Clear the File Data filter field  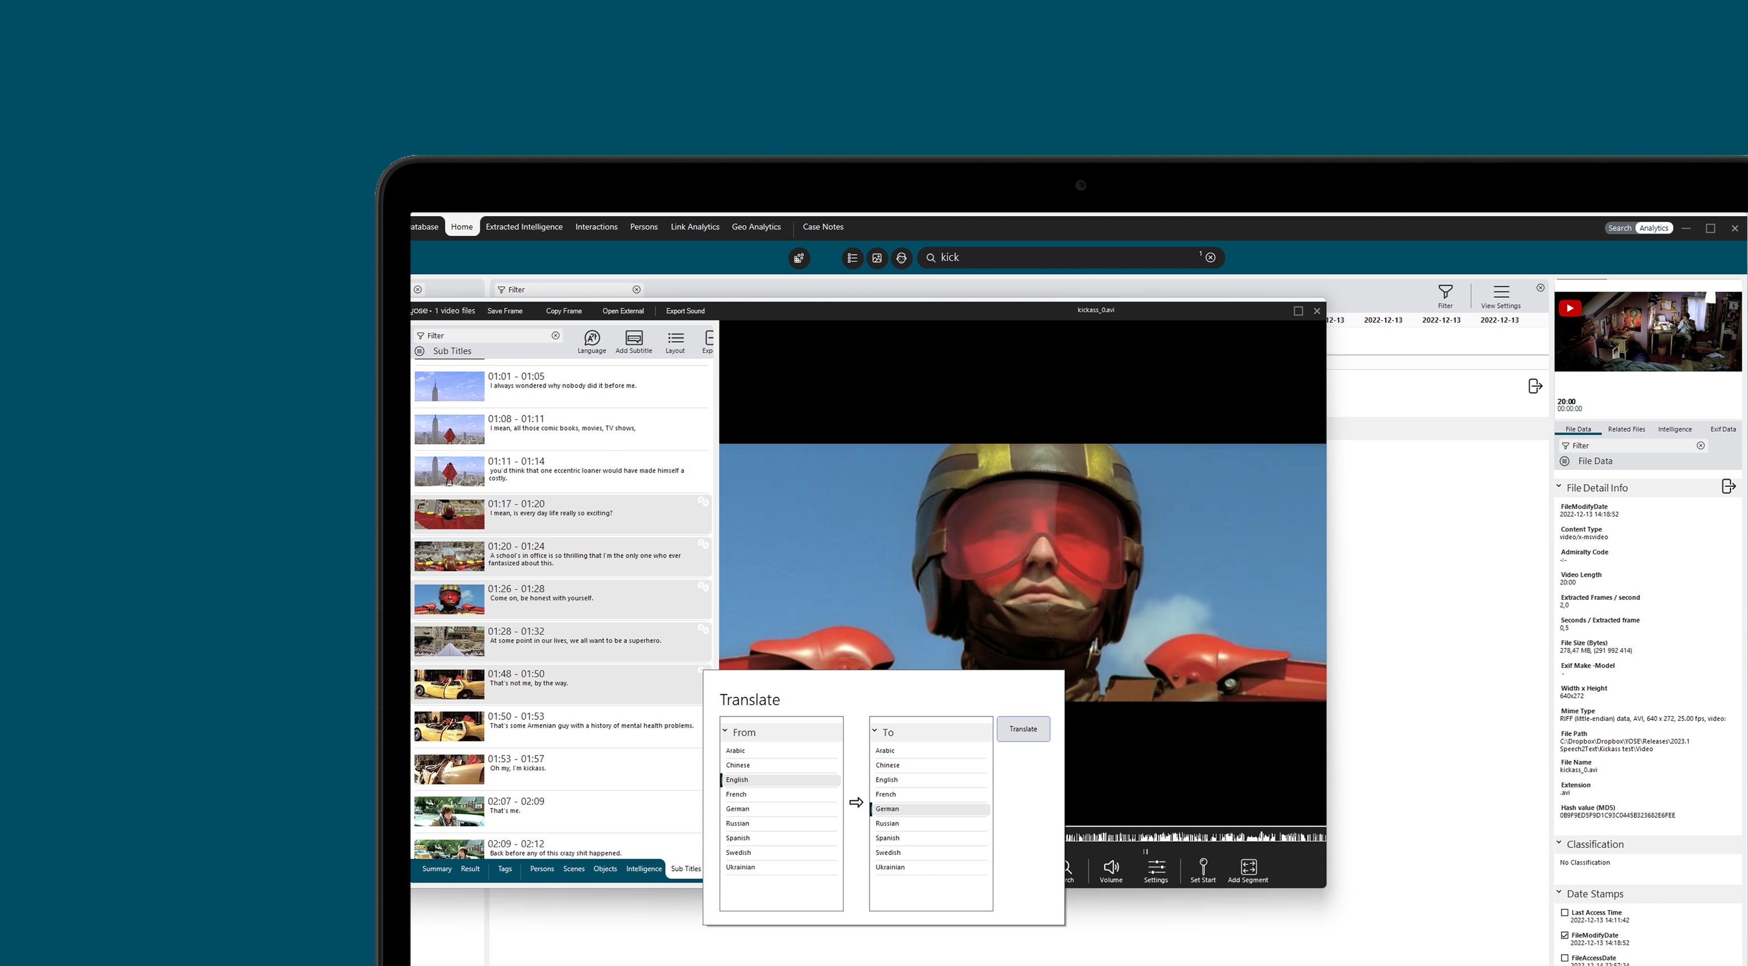click(x=1700, y=446)
